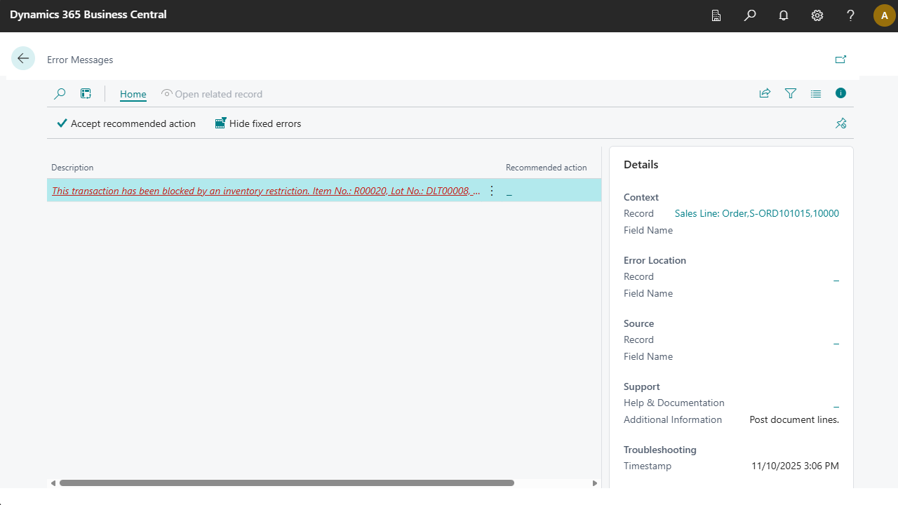898x505 pixels.
Task: Open the user account avatar
Action: [x=884, y=15]
